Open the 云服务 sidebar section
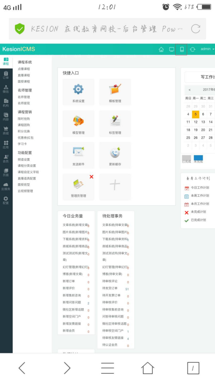The image size is (215, 383). pyautogui.click(x=6, y=186)
